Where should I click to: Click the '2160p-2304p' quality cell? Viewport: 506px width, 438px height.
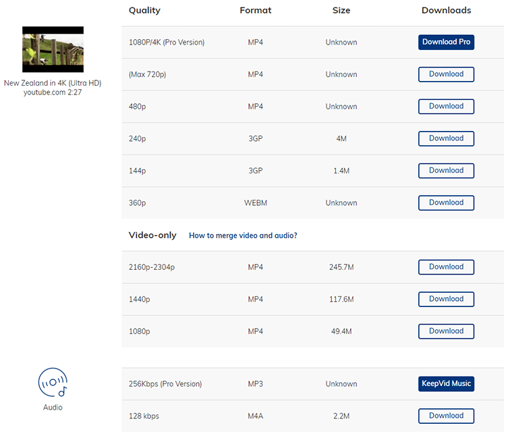tap(152, 267)
